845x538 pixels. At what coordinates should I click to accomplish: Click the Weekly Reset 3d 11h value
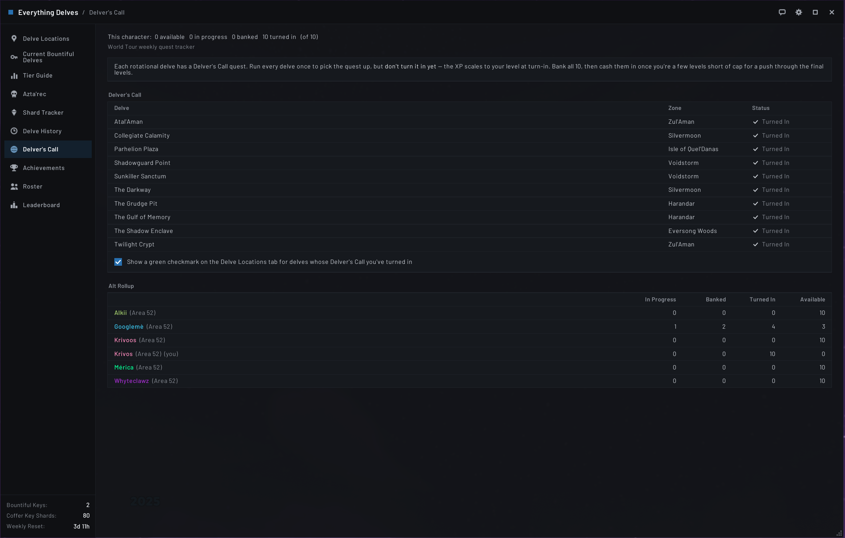[x=82, y=527]
